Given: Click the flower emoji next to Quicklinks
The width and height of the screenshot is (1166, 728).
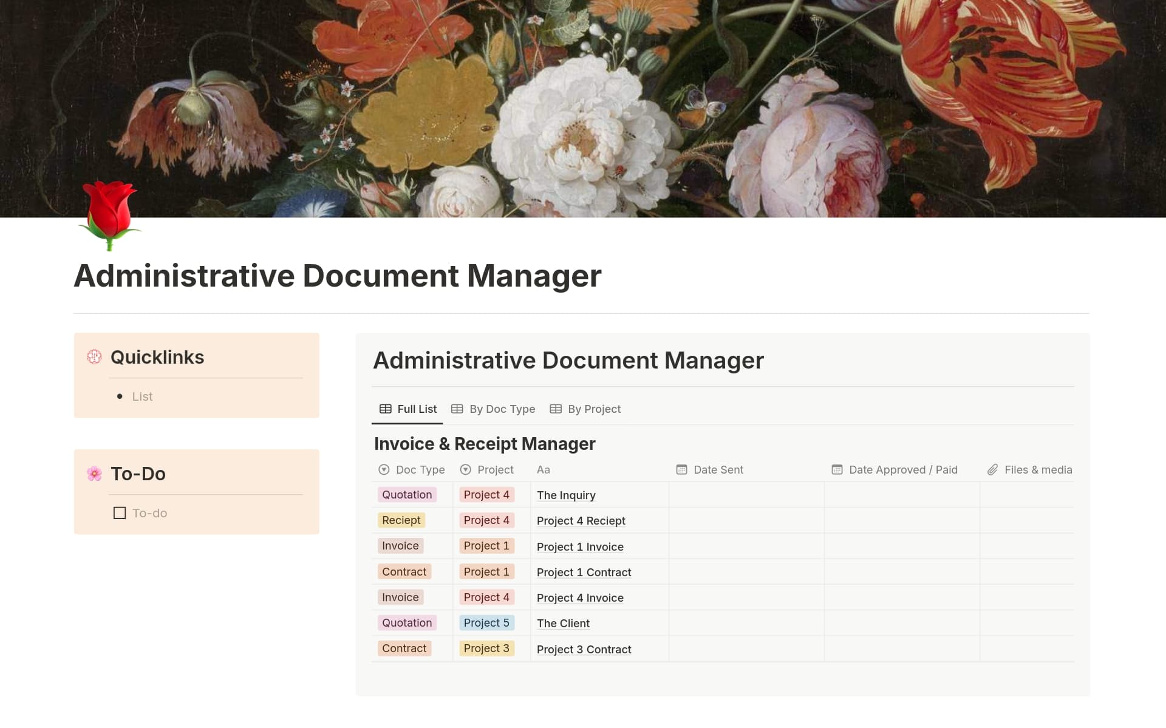Looking at the screenshot, I should coord(94,357).
